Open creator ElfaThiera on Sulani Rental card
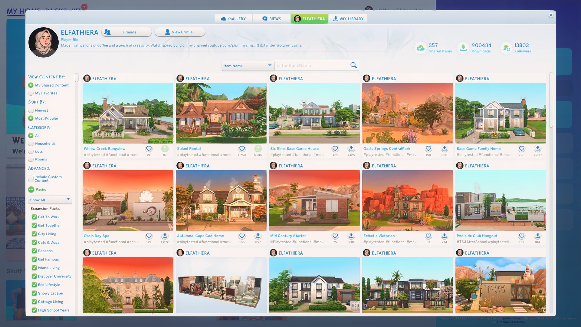 (197, 79)
